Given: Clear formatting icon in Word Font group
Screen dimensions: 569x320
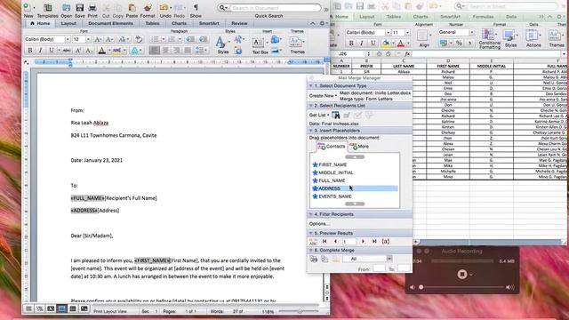Looking at the screenshot, I should click(x=139, y=39).
